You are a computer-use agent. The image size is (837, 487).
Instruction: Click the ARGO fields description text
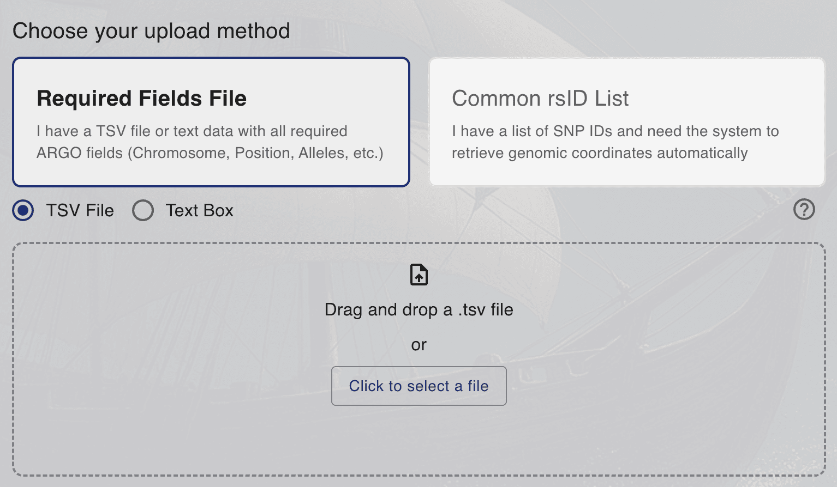coord(211,142)
